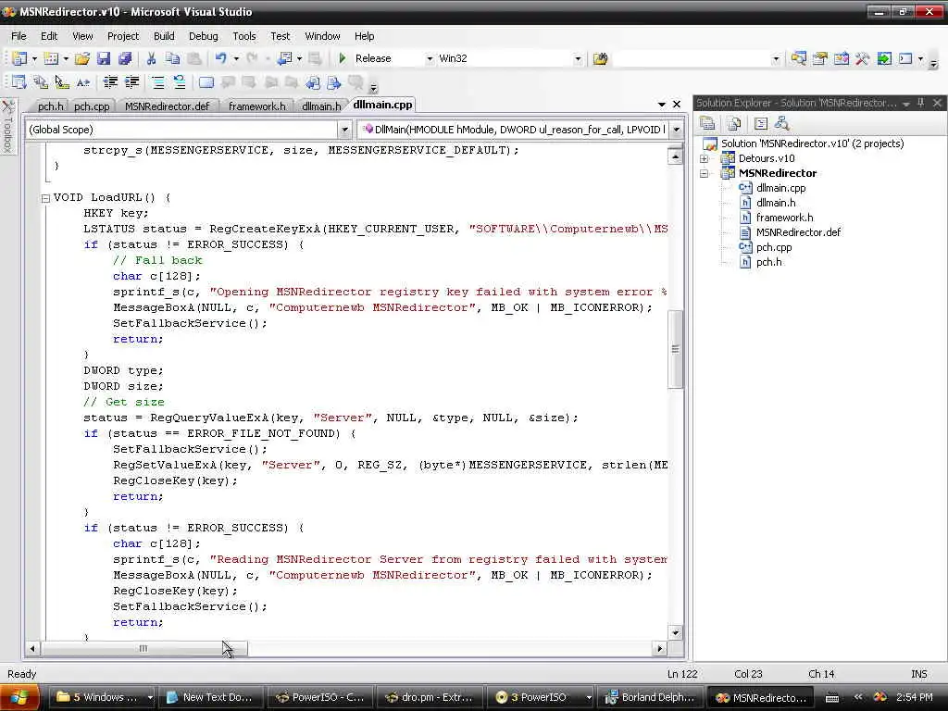Switch to the framework.h tab

[257, 106]
